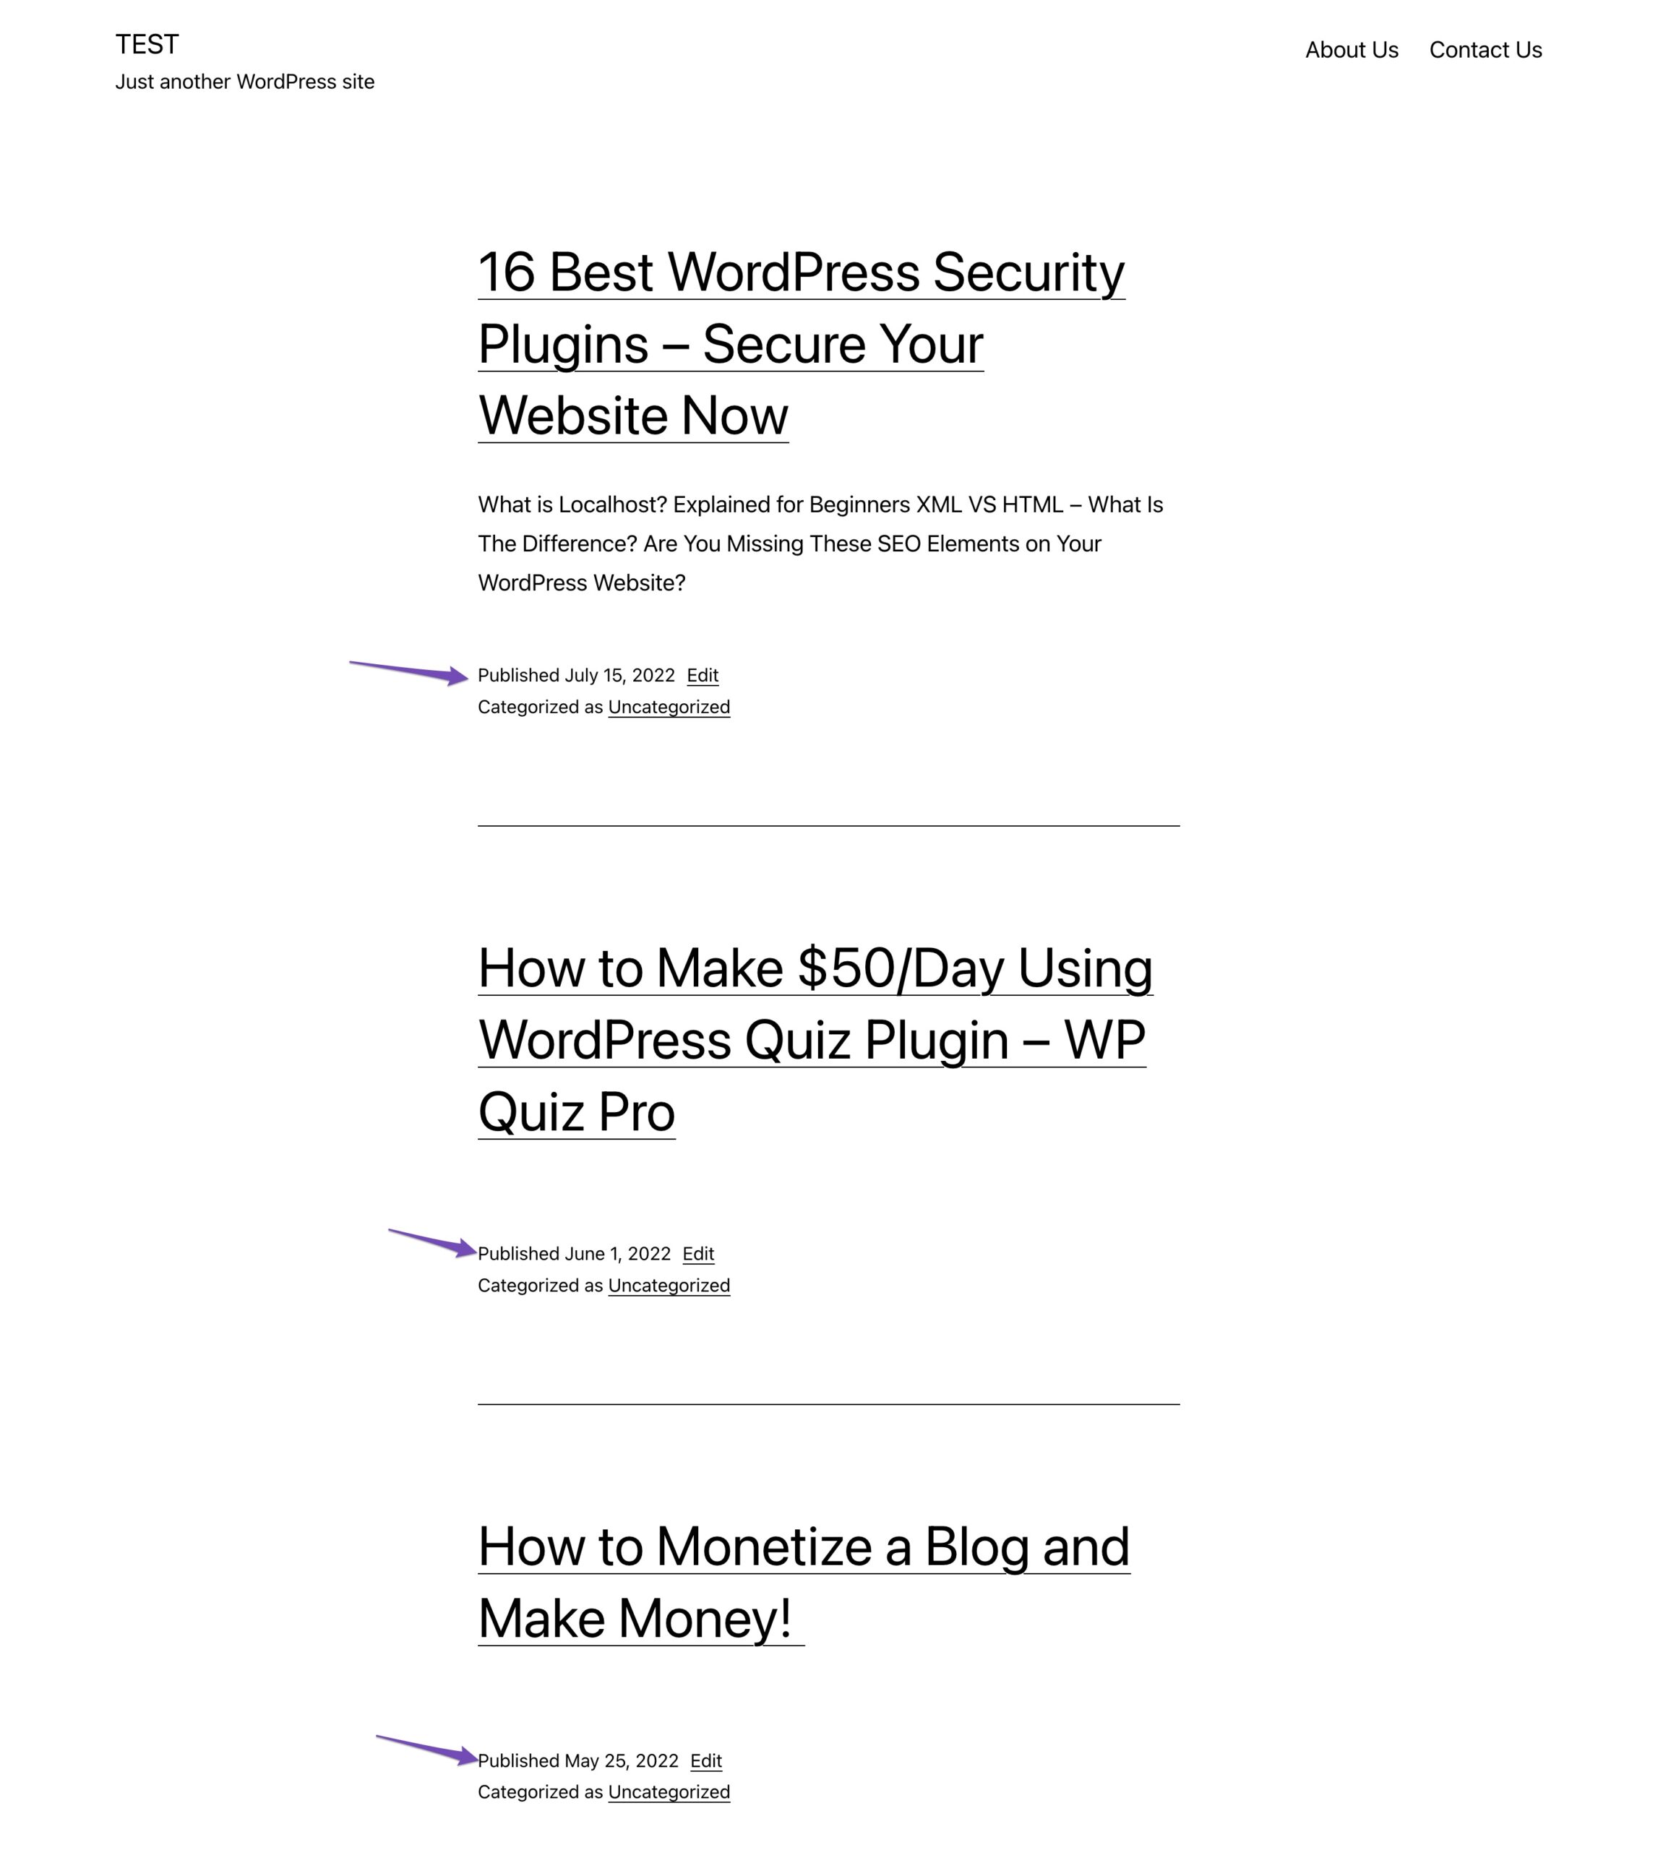1658x1850 pixels.
Task: Click the TEST site title link
Action: point(147,45)
